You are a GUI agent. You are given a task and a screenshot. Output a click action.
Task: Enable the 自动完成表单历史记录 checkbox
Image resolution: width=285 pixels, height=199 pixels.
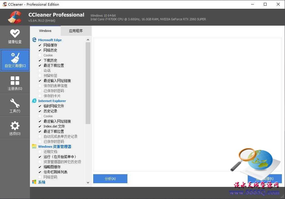pyautogui.click(x=40, y=136)
